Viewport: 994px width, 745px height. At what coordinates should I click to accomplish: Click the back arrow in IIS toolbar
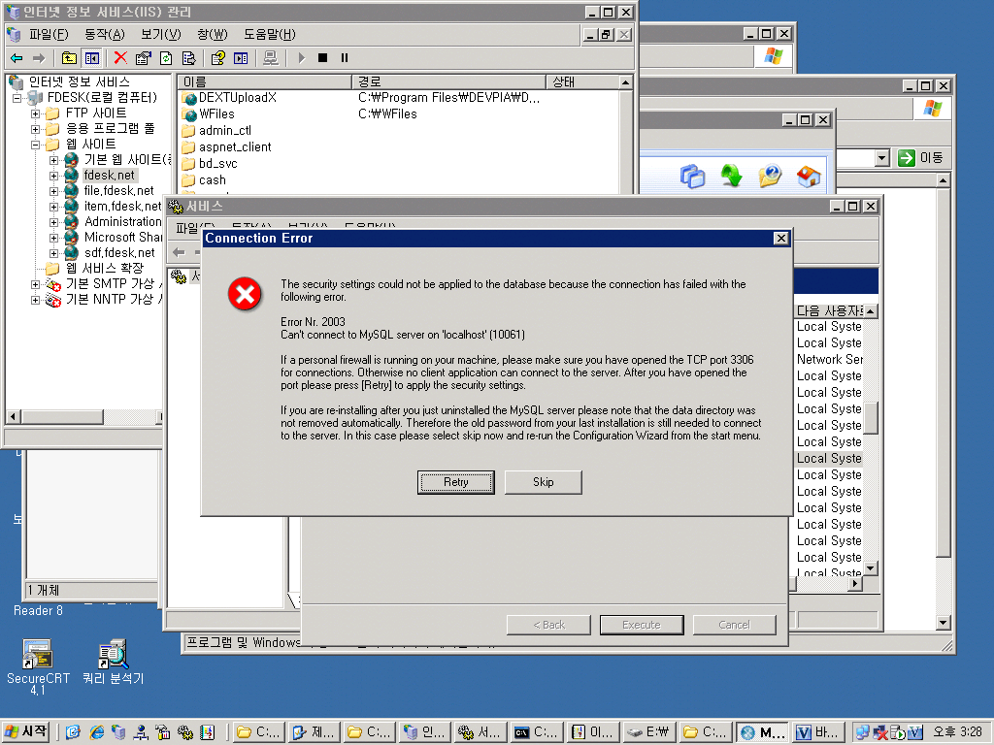click(17, 58)
